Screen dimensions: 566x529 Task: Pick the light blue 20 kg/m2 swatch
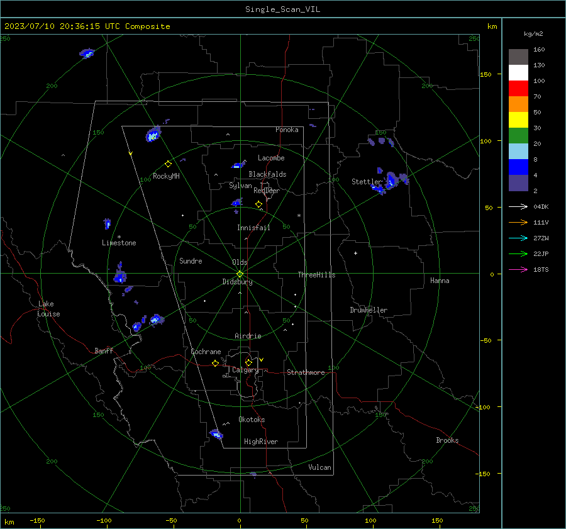click(x=518, y=152)
